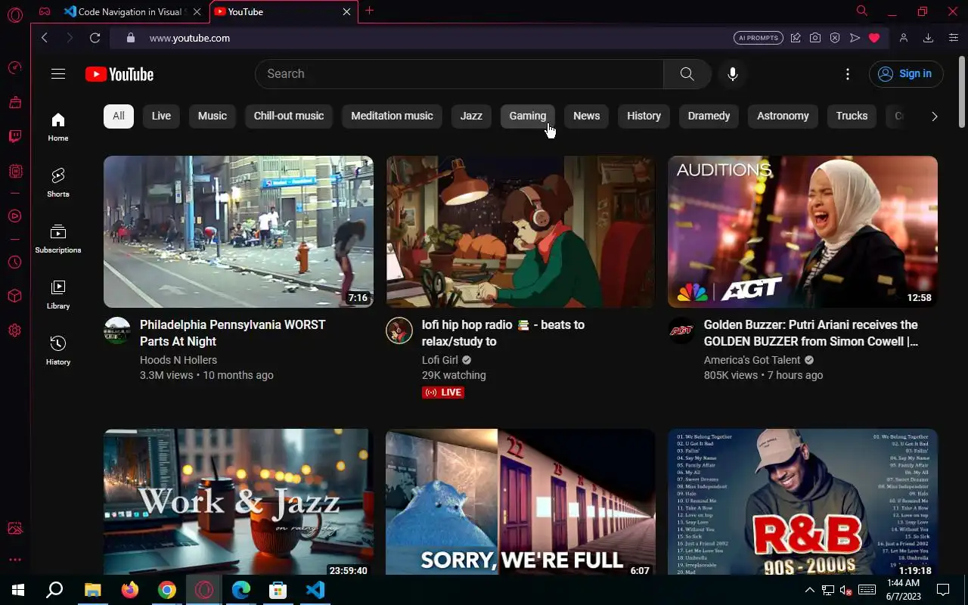Open the lofi hip hop radio thumbnail
The width and height of the screenshot is (968, 605).
click(x=520, y=231)
